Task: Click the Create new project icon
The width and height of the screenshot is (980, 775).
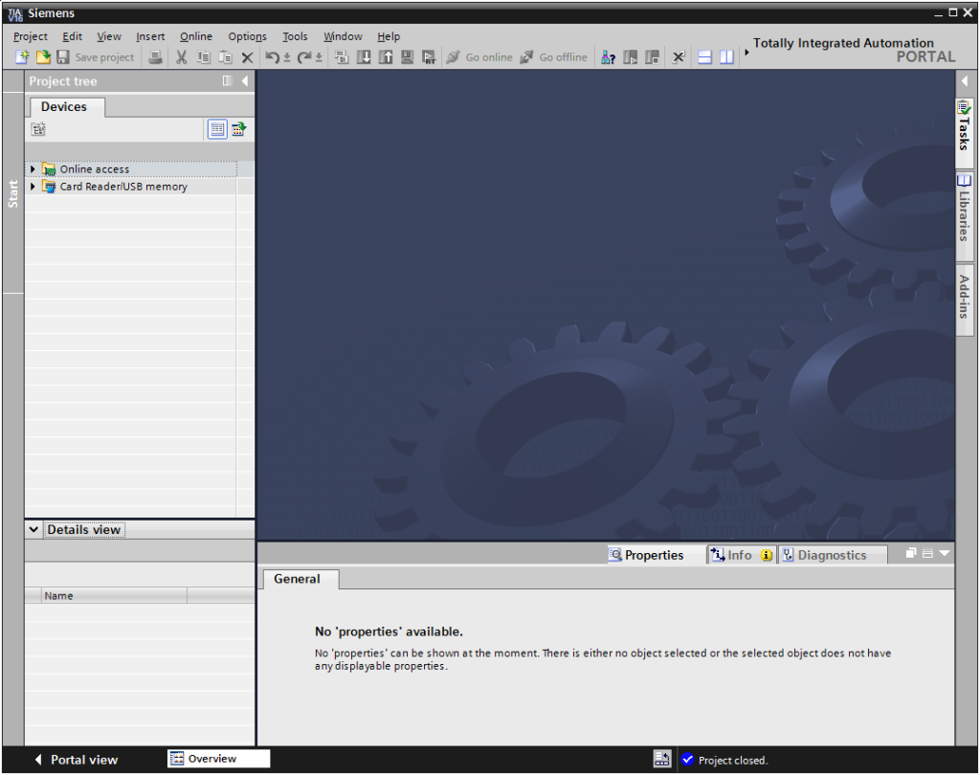Action: [x=23, y=57]
